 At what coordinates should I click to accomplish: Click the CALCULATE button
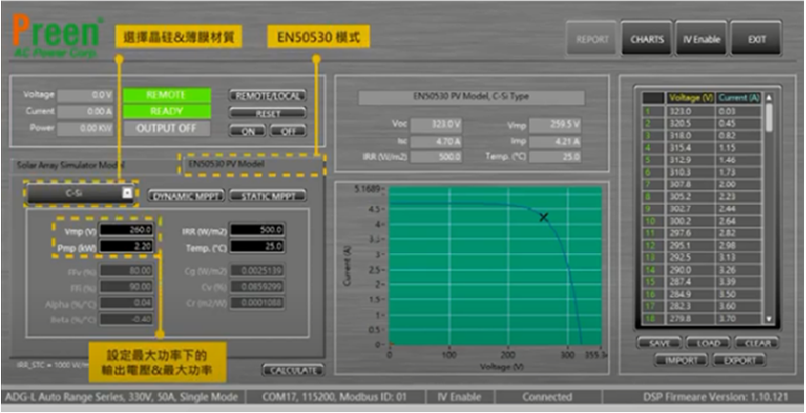(x=292, y=370)
